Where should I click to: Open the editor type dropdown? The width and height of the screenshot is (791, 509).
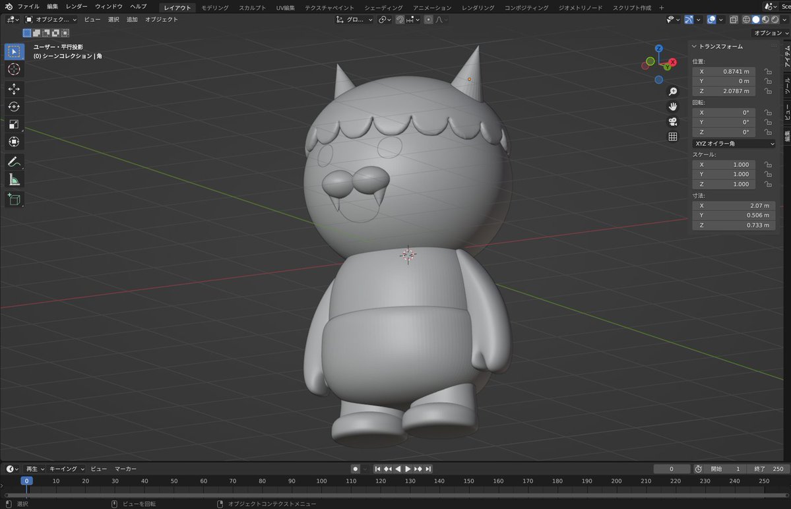(13, 20)
